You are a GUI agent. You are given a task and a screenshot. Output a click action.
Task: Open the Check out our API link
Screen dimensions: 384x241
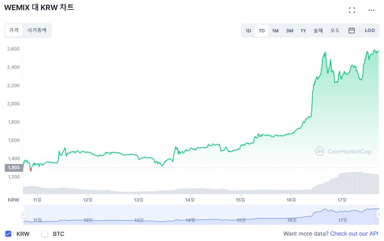[354, 234]
